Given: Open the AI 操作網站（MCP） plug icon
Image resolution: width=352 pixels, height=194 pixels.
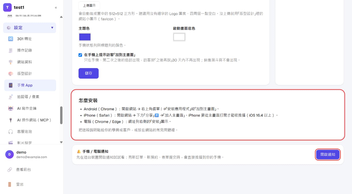Looking at the screenshot, I should 11,120.
